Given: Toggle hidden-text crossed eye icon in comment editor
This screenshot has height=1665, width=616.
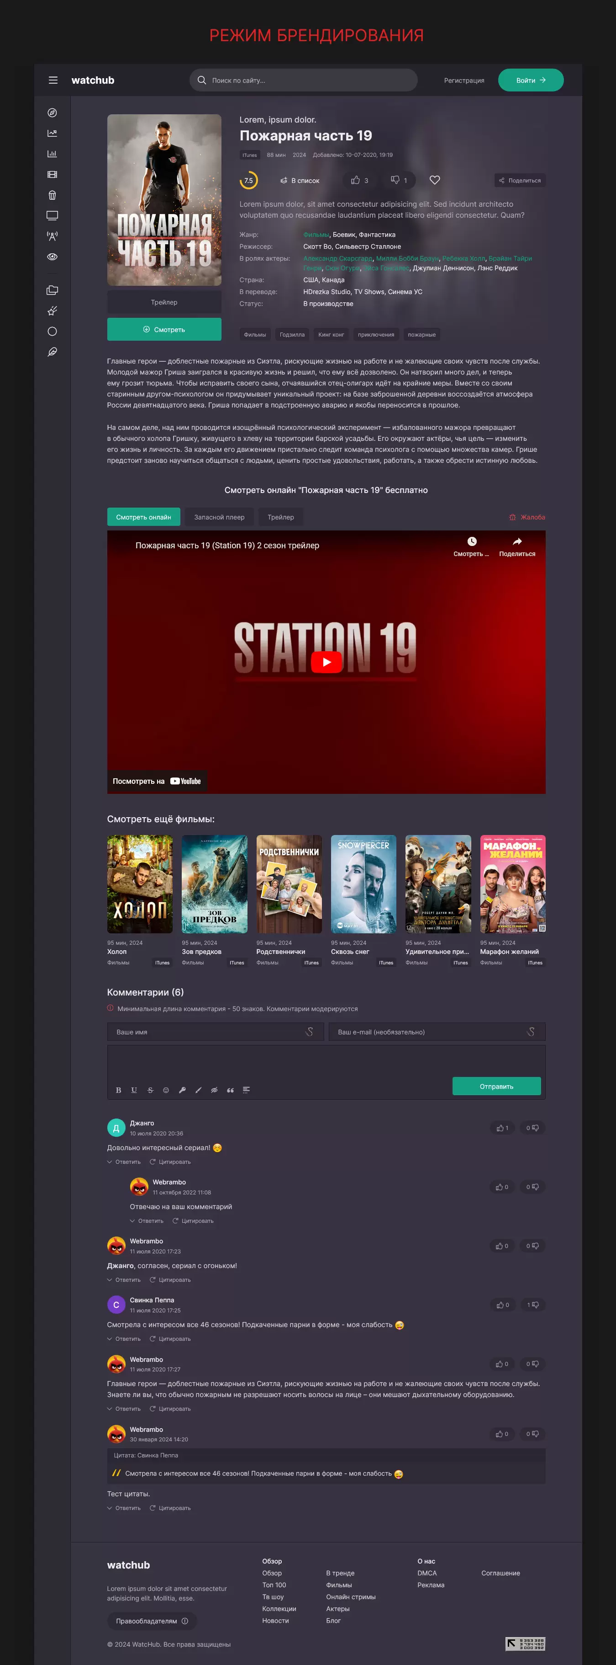Looking at the screenshot, I should tap(214, 1090).
